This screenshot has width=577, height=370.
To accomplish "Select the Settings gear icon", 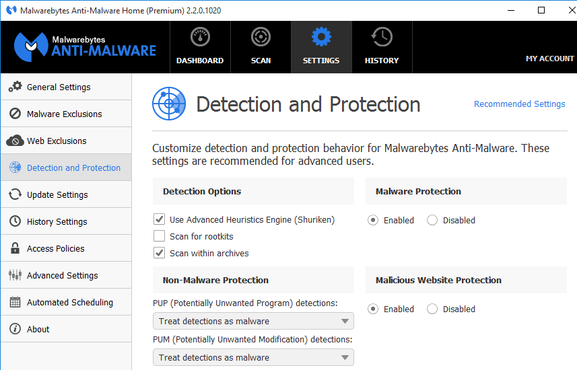I will click(x=321, y=37).
